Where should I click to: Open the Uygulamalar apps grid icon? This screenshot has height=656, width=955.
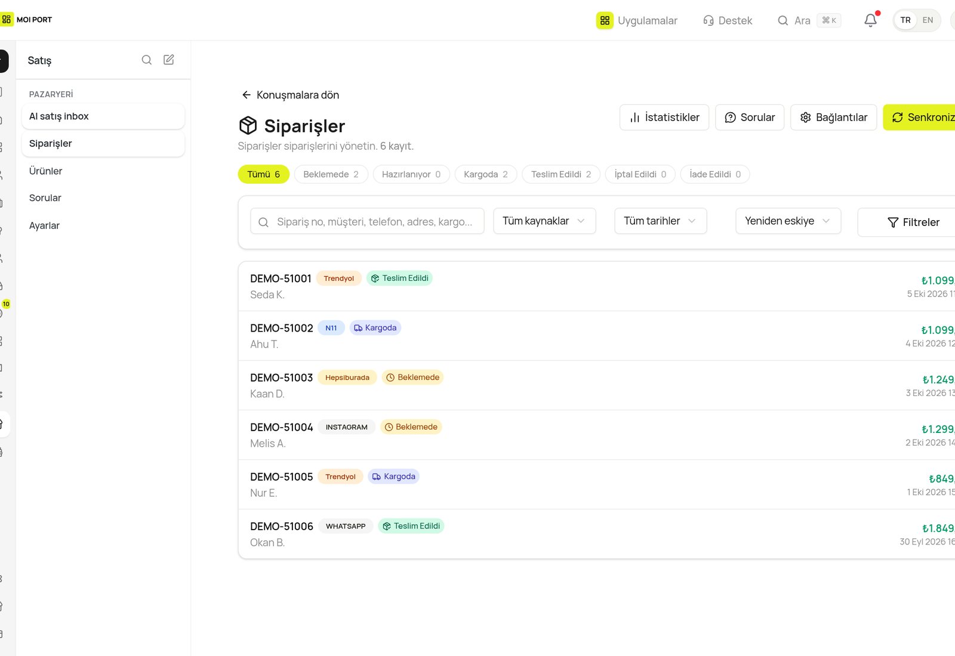[605, 20]
